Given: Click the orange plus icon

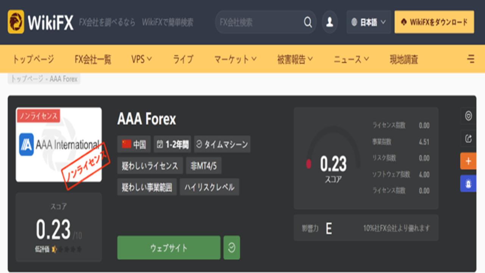Looking at the screenshot, I should [x=468, y=161].
